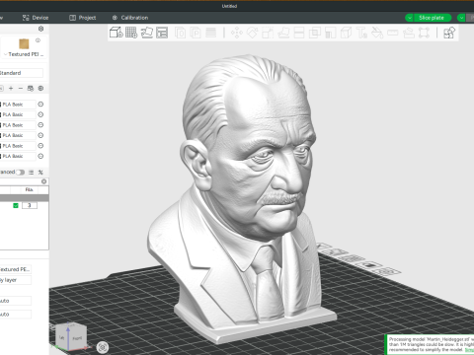Open the 'y layer' print sequence dropdown

tap(16, 280)
